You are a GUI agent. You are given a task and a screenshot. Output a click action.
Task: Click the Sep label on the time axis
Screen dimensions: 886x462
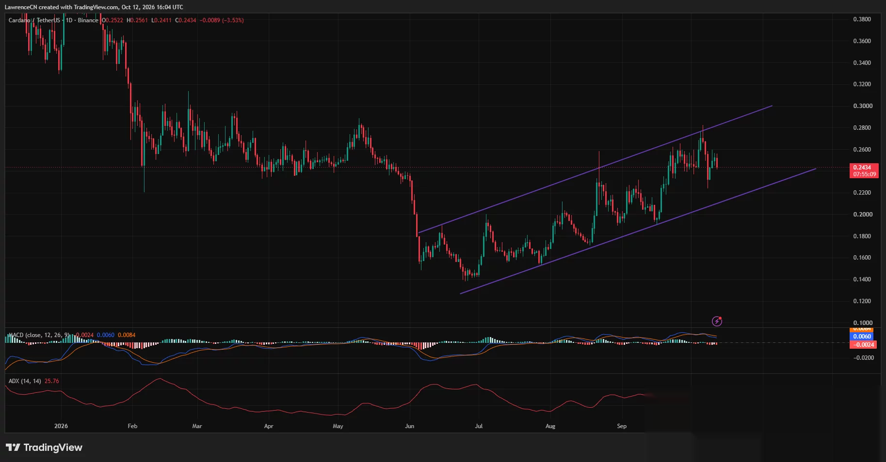622,426
